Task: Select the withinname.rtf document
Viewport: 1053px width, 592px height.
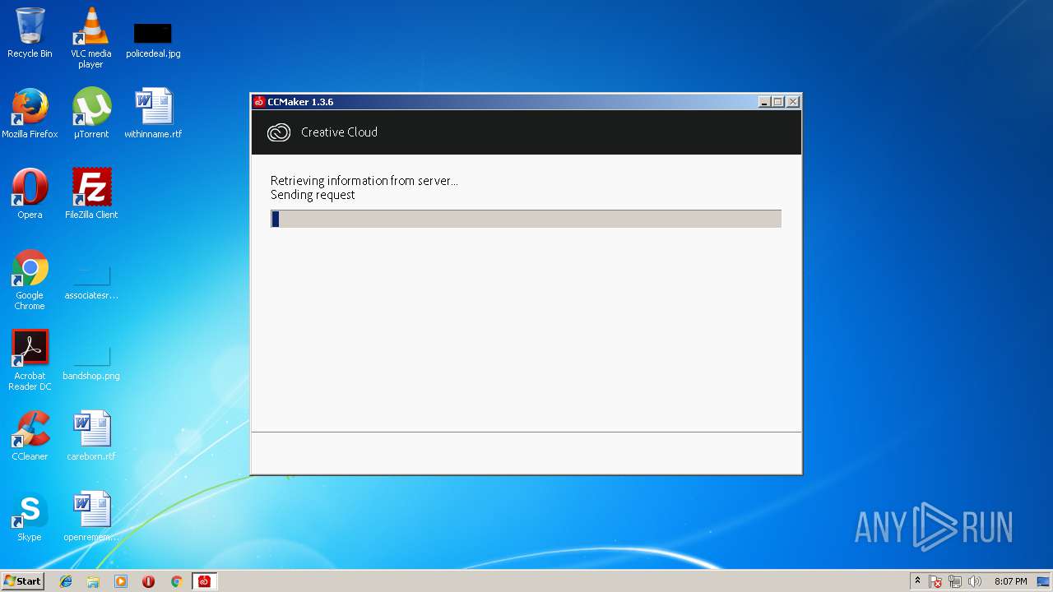Action: click(x=153, y=113)
